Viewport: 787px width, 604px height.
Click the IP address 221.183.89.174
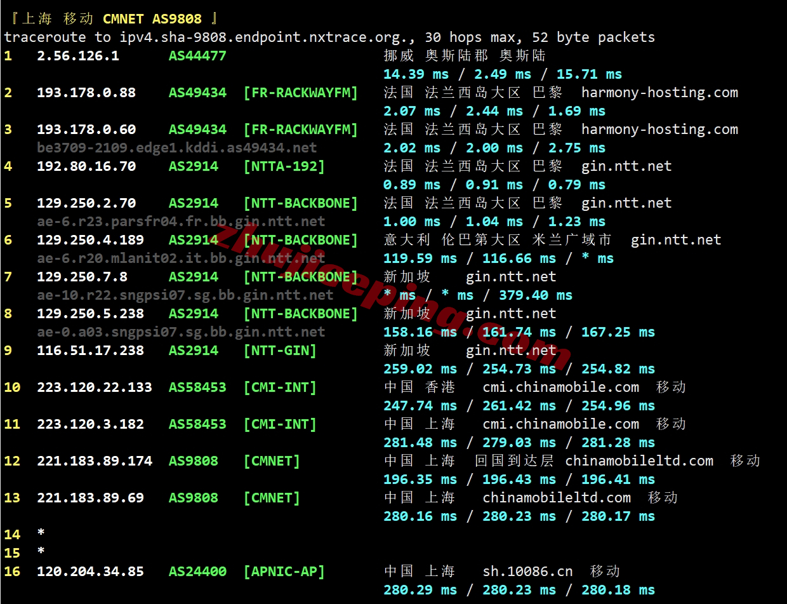point(95,461)
